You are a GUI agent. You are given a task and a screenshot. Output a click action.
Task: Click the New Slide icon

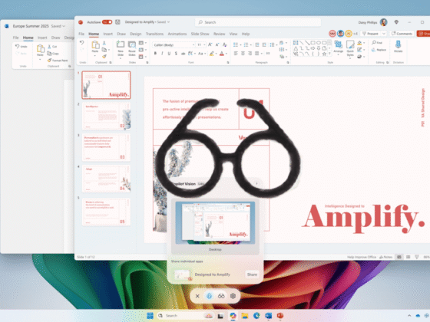point(121,44)
